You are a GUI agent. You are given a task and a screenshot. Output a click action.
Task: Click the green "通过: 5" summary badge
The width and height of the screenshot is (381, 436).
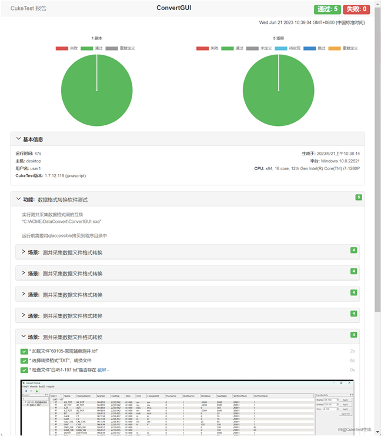(327, 9)
